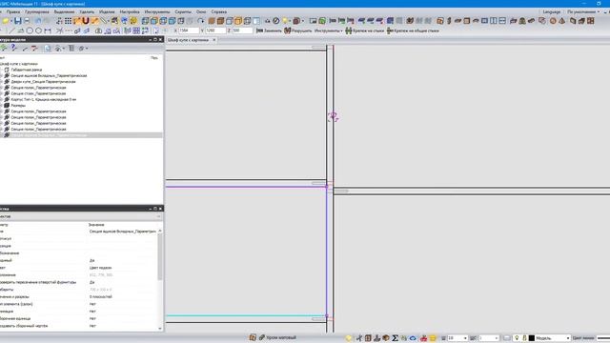
Task: Select Секция стоек_Параметрическая tree item
Action: coord(38,93)
